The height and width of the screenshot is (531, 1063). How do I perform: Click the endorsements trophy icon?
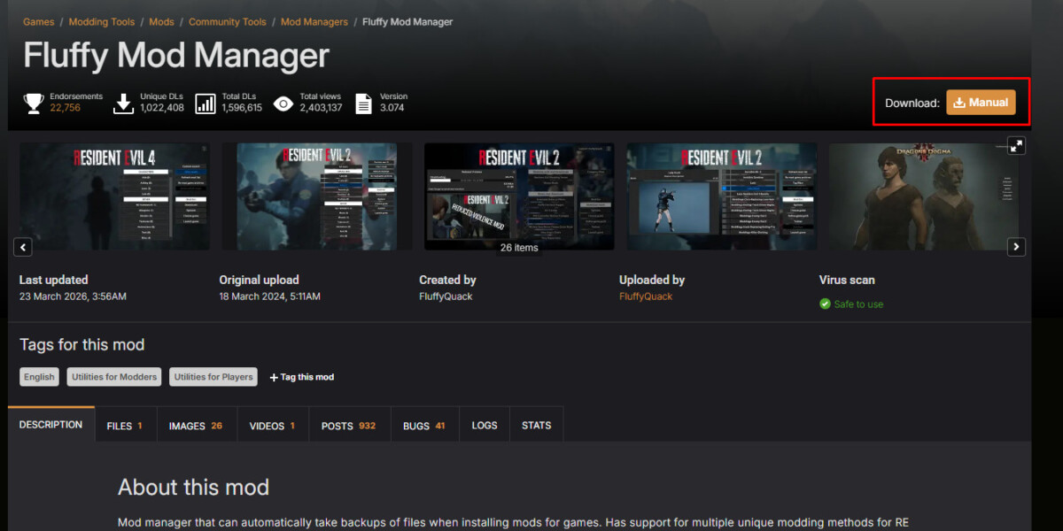tap(34, 104)
